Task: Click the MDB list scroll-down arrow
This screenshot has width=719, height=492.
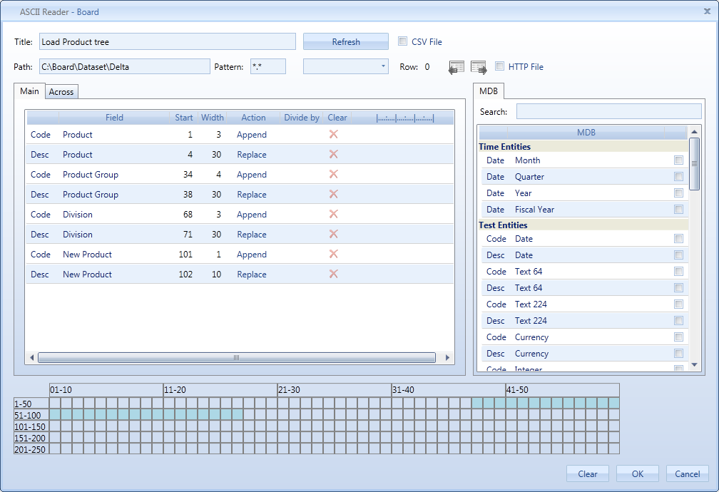Action: [x=694, y=365]
